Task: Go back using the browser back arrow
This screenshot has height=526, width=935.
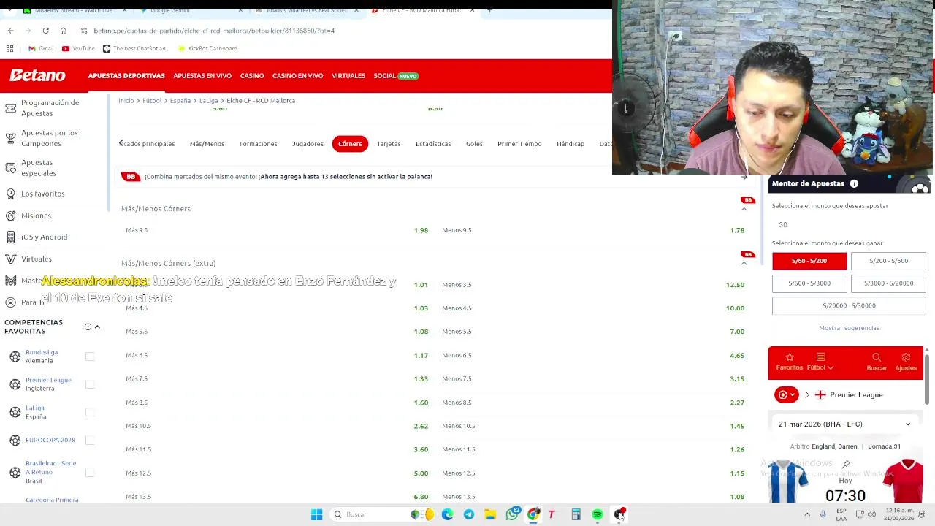Action: pyautogui.click(x=10, y=31)
